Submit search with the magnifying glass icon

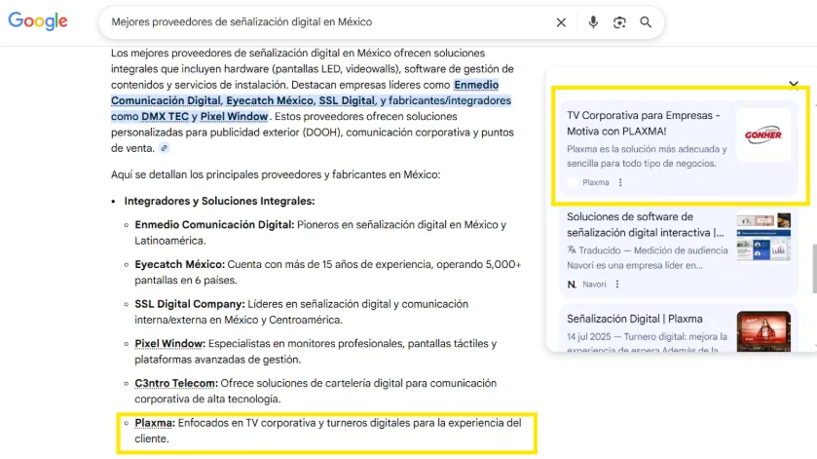pyautogui.click(x=646, y=21)
